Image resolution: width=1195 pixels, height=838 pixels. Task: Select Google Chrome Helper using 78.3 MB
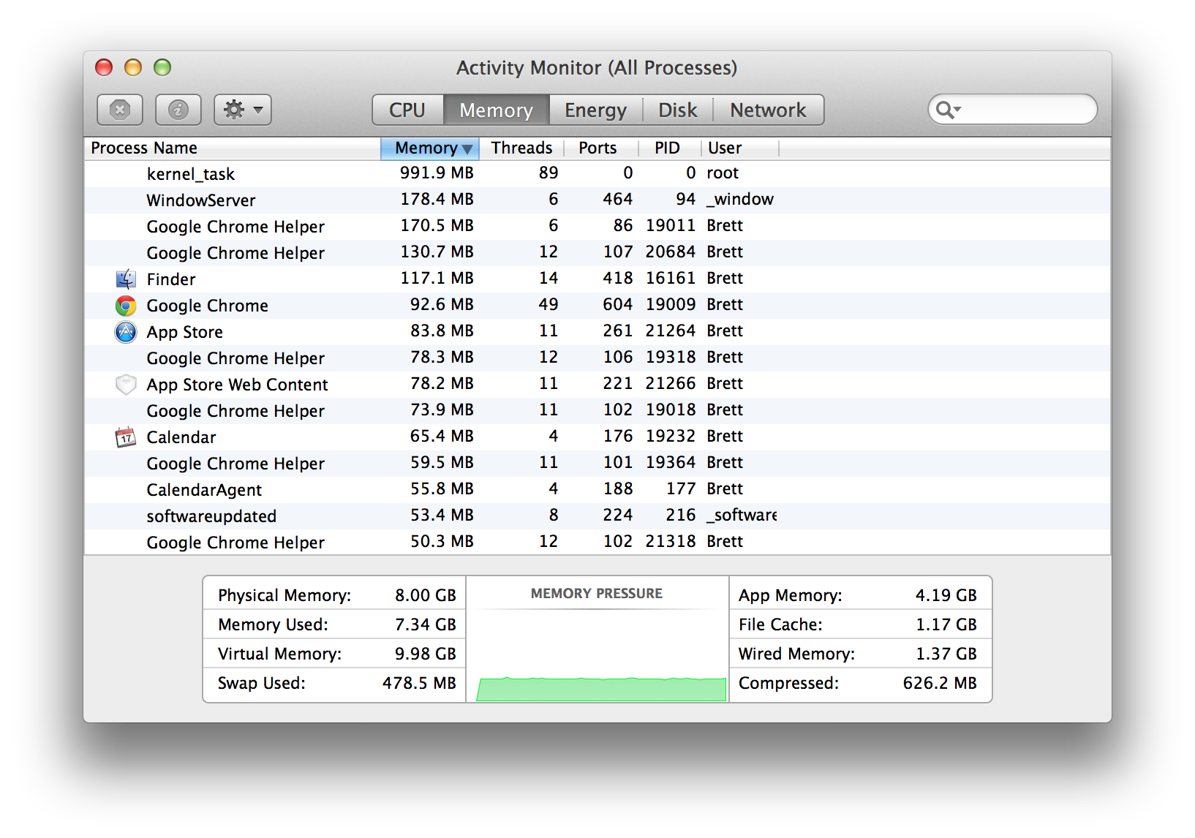pyautogui.click(x=597, y=358)
